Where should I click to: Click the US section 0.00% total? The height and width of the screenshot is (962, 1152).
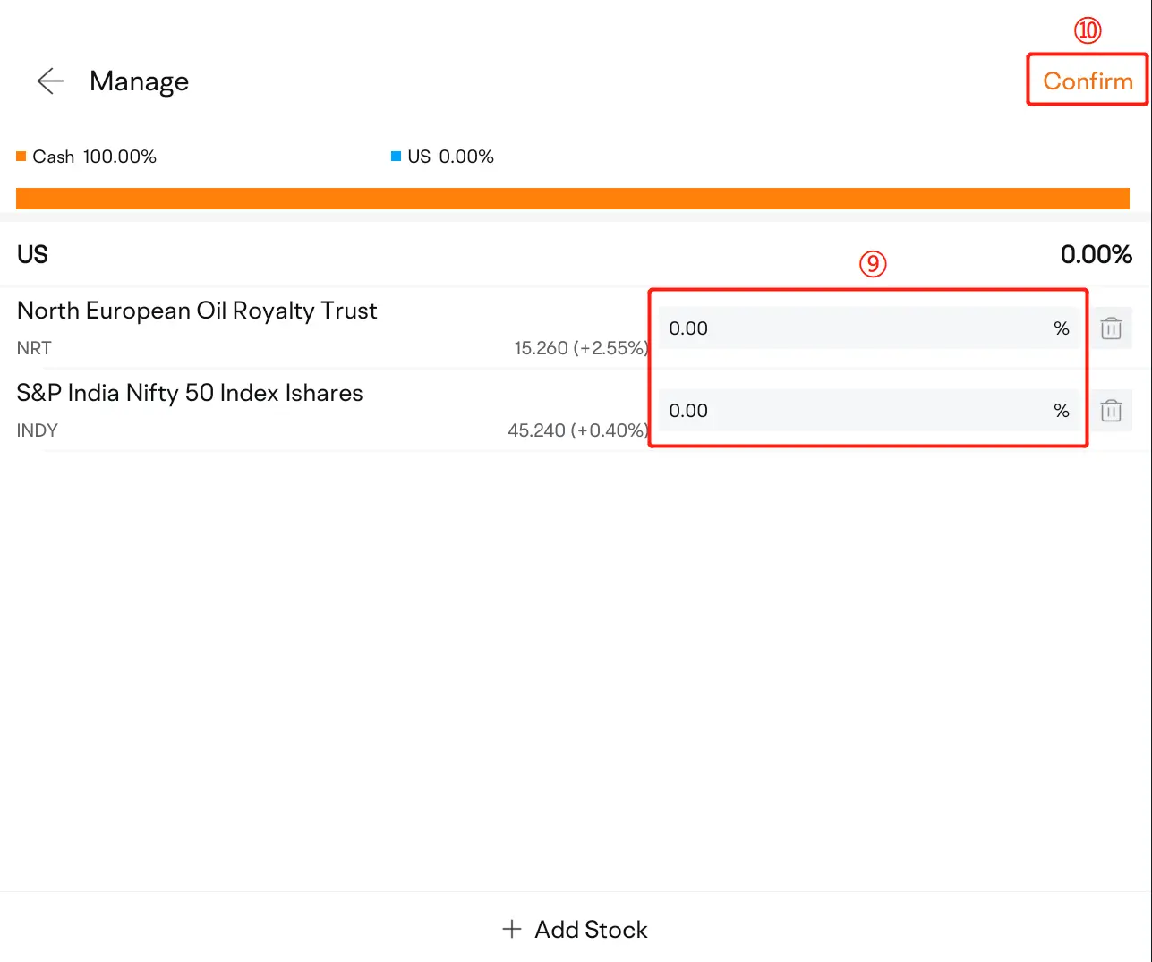1097,255
